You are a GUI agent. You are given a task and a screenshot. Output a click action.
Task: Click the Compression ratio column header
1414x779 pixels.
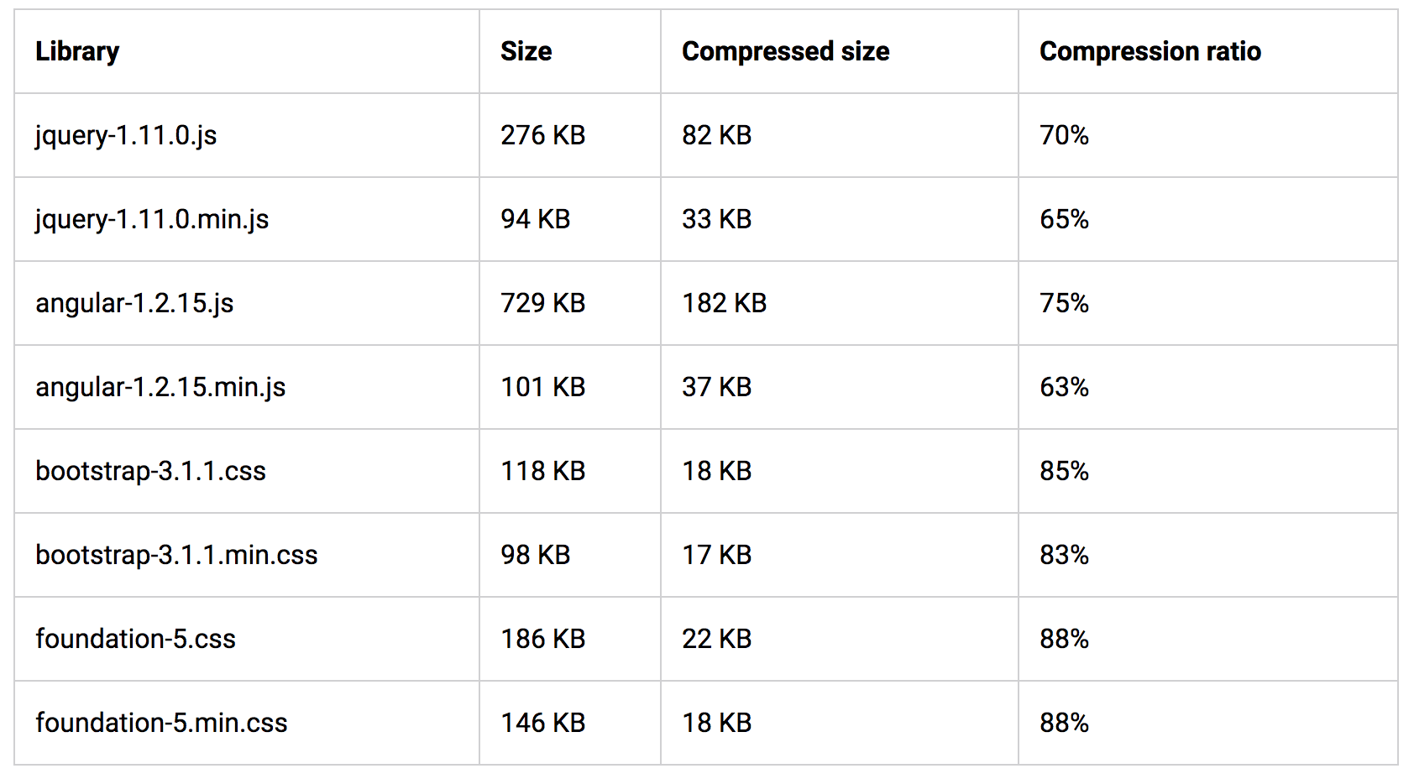1150,51
